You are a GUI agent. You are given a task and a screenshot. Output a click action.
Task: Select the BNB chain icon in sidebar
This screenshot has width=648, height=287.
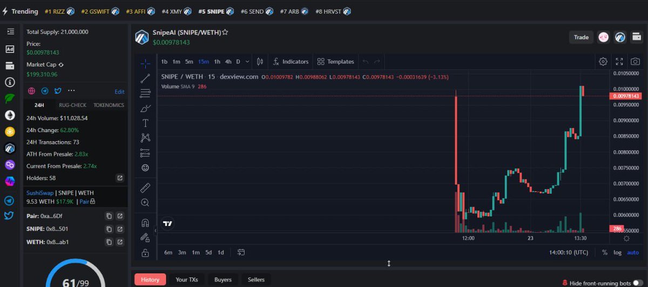coord(9,131)
